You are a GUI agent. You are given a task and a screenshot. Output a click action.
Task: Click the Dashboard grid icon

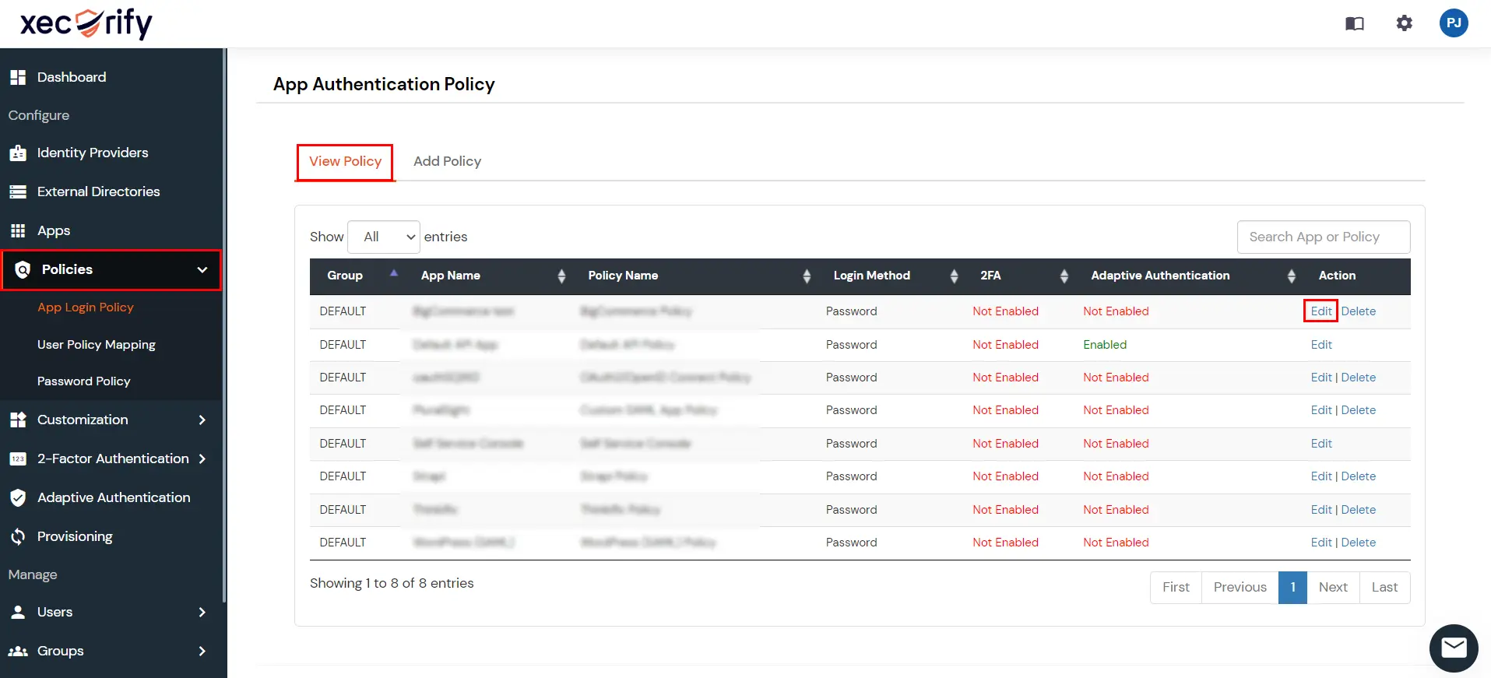[18, 77]
